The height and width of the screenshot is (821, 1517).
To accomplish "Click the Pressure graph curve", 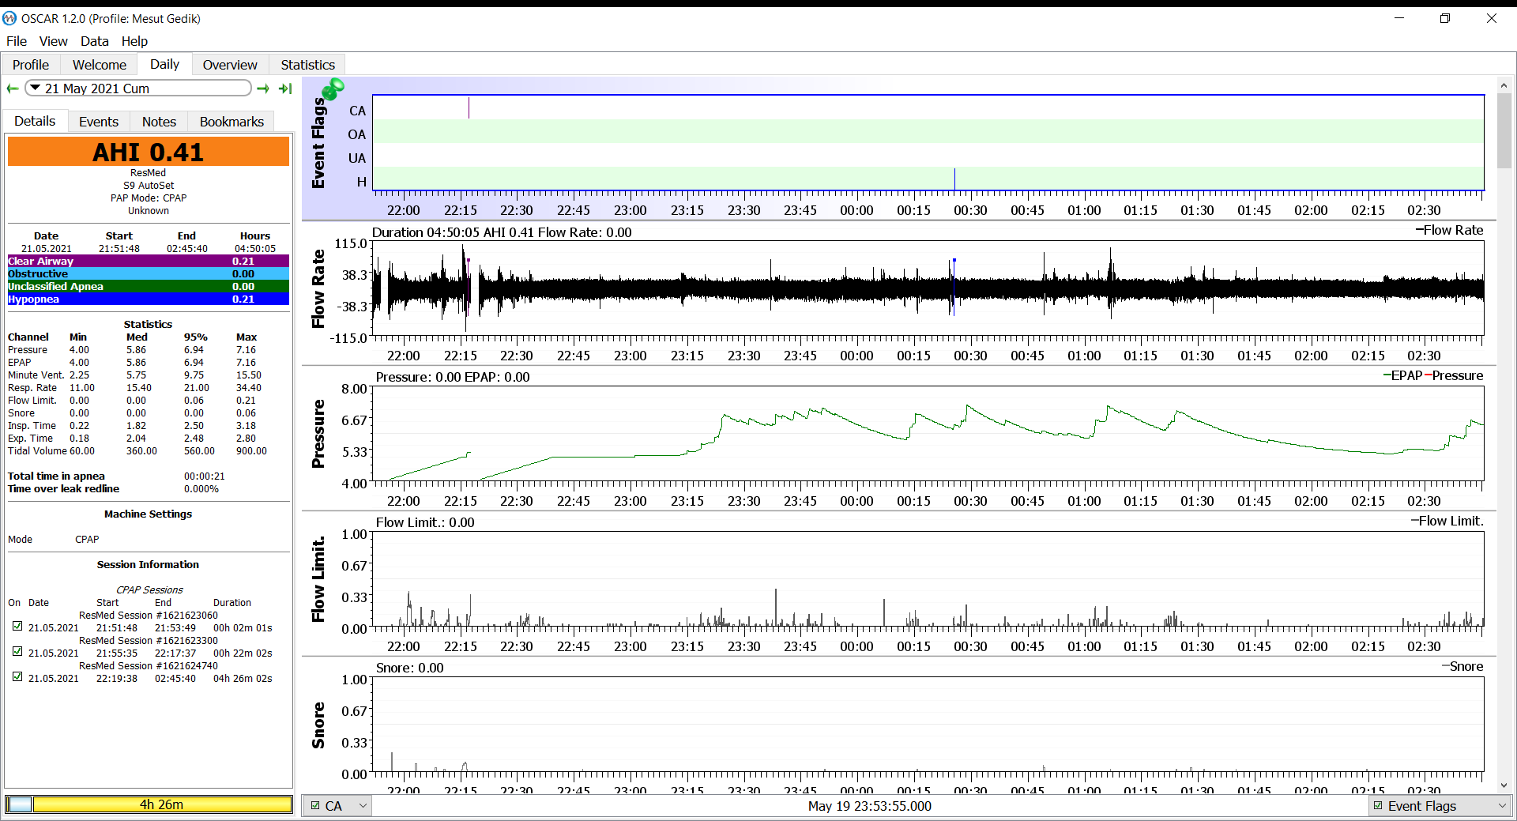I will (x=928, y=435).
